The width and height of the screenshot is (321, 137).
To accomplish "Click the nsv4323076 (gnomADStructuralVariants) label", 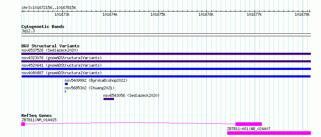I will (x=62, y=58).
